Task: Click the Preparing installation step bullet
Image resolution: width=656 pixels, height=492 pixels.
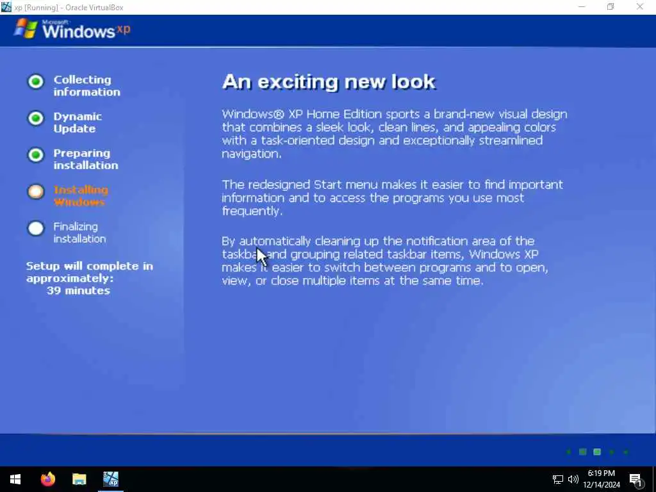Action: pyautogui.click(x=36, y=155)
